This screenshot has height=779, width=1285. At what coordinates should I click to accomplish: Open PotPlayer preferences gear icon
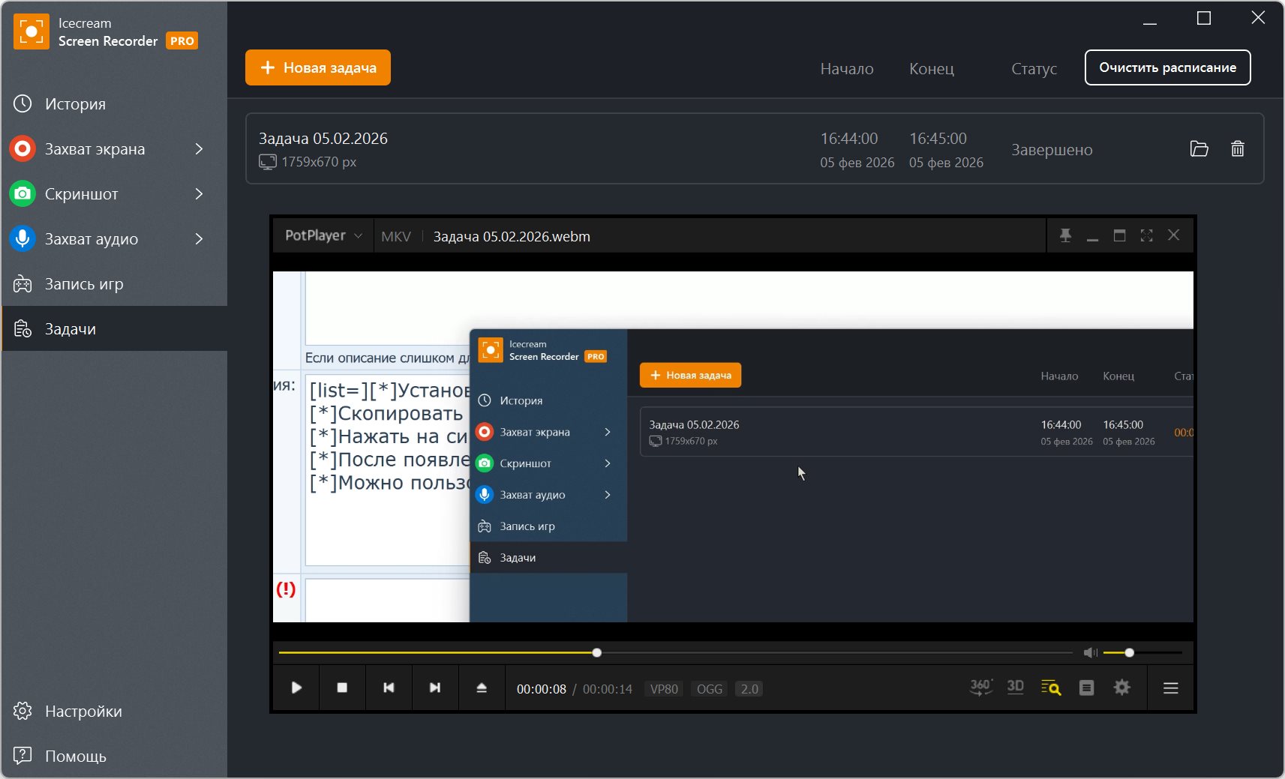(x=1121, y=688)
